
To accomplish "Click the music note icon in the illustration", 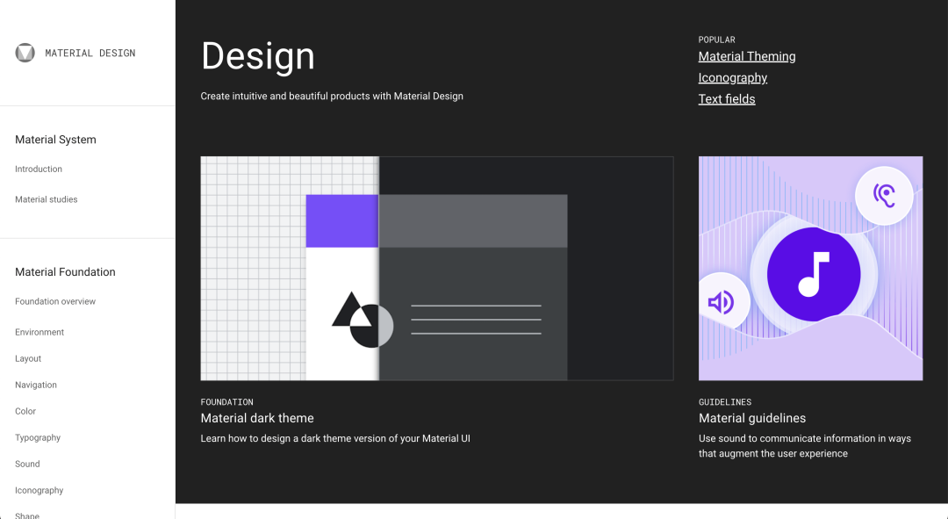I will pyautogui.click(x=814, y=275).
